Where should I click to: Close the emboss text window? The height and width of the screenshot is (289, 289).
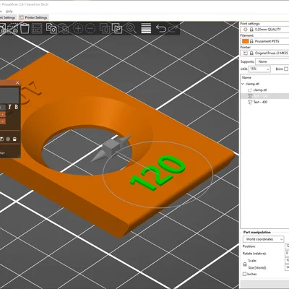coord(17,83)
